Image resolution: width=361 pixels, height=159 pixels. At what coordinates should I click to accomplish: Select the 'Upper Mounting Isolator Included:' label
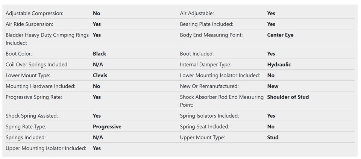(x=46, y=148)
